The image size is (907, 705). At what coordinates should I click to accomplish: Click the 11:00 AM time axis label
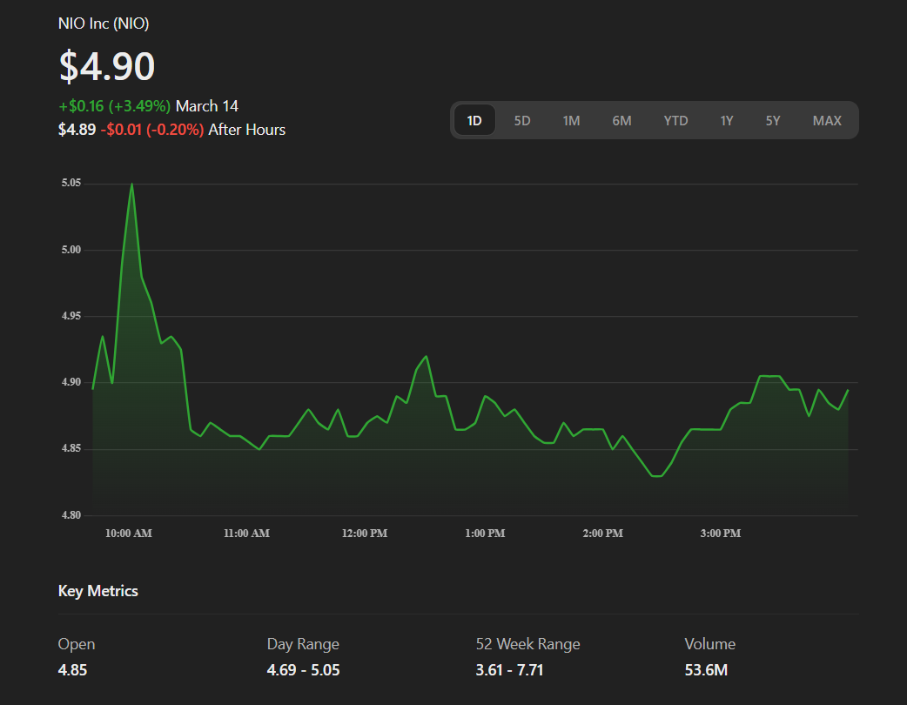pyautogui.click(x=246, y=534)
